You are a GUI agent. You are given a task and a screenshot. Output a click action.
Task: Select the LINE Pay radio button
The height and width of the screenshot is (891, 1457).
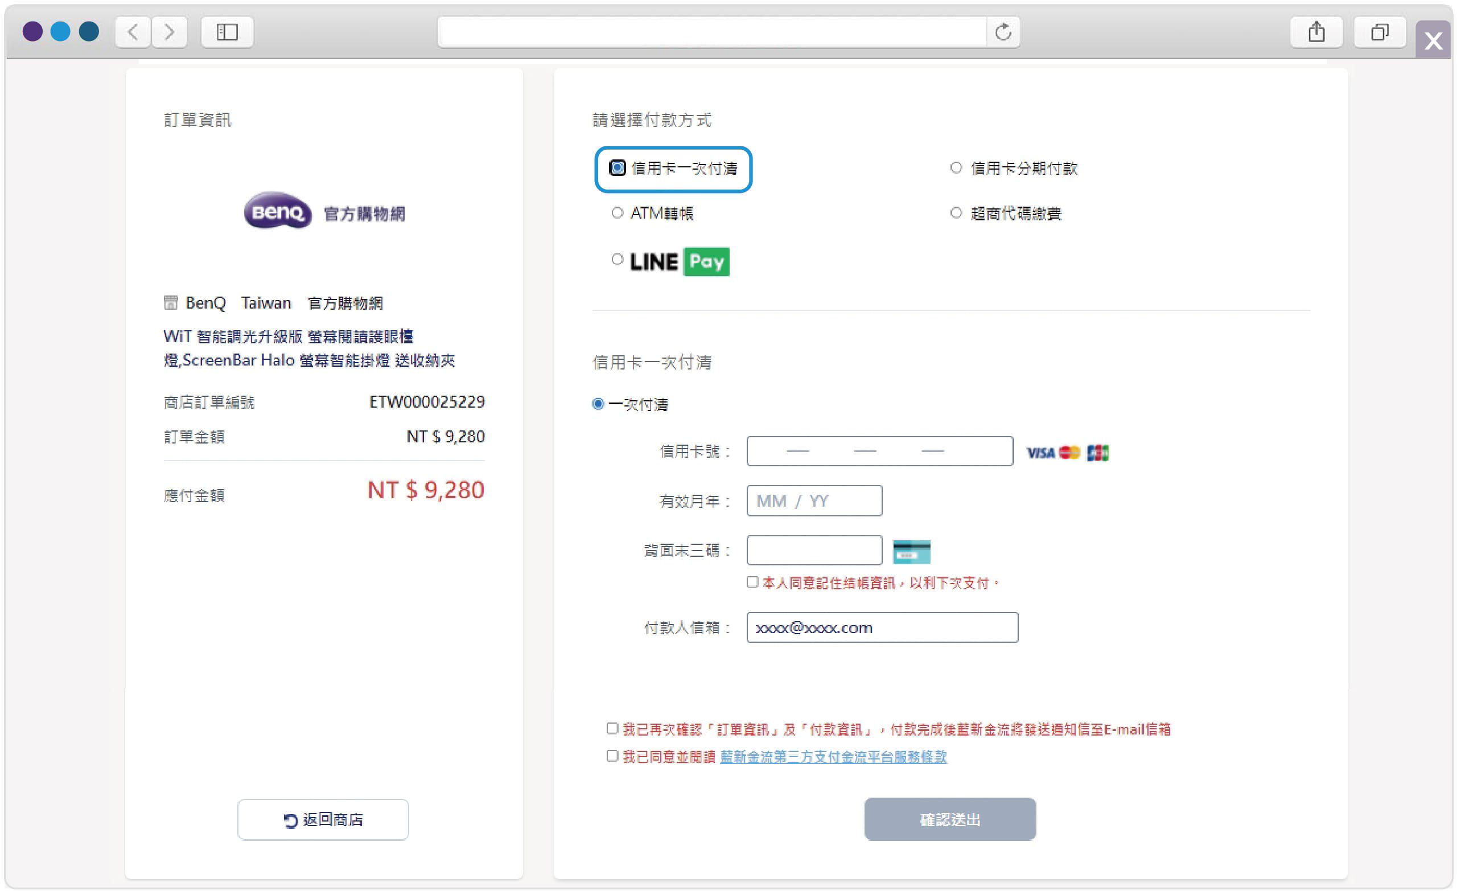pyautogui.click(x=618, y=259)
